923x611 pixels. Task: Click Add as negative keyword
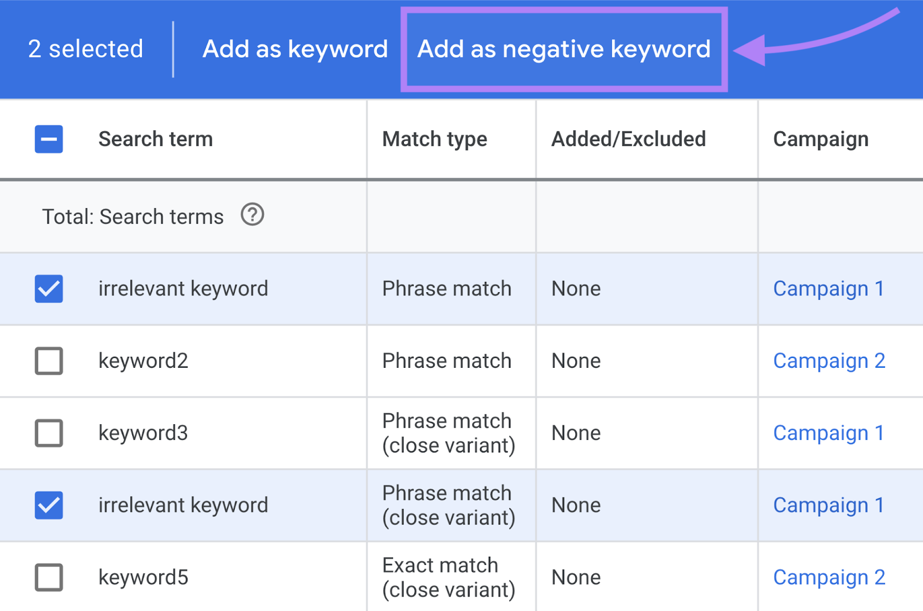click(564, 49)
